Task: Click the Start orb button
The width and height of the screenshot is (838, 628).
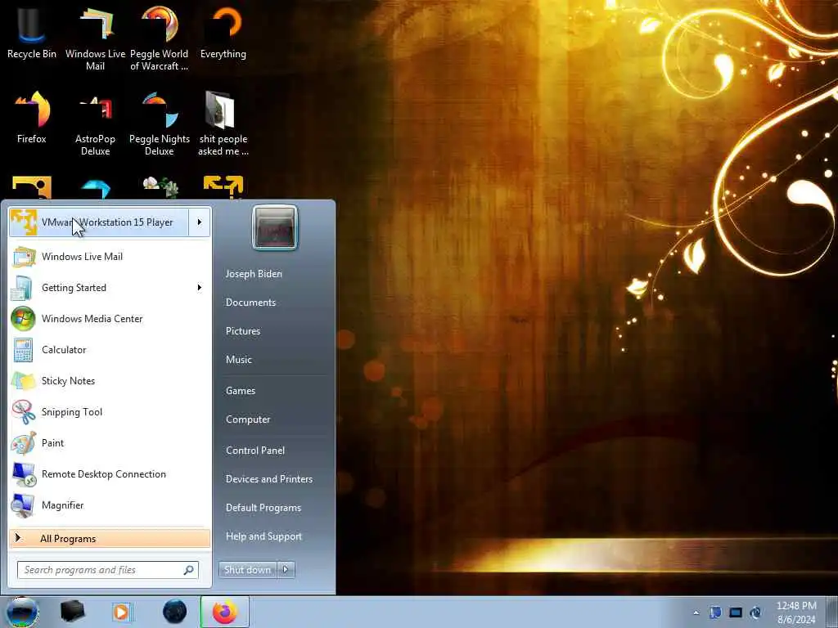Action: (x=22, y=612)
